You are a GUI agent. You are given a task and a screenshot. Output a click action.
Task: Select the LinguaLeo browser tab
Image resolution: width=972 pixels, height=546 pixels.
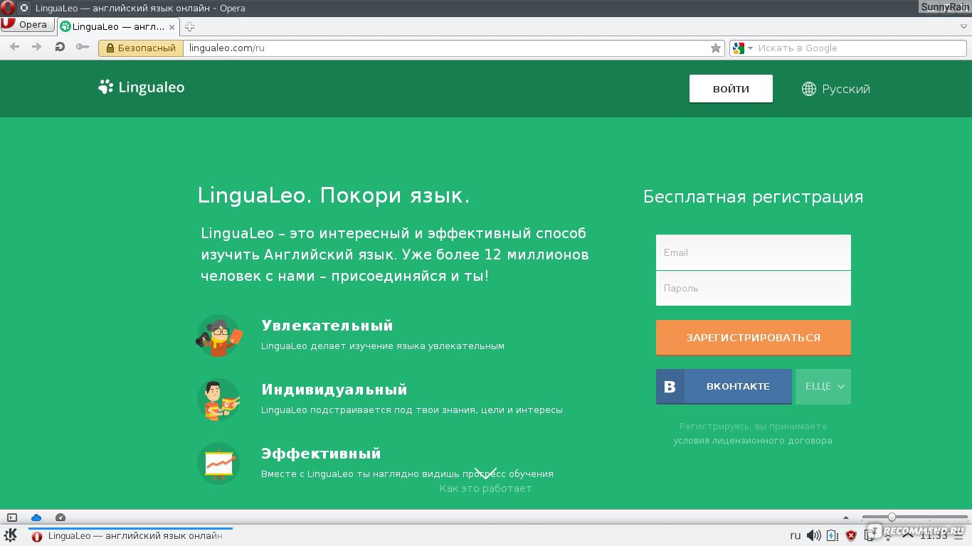(x=118, y=27)
